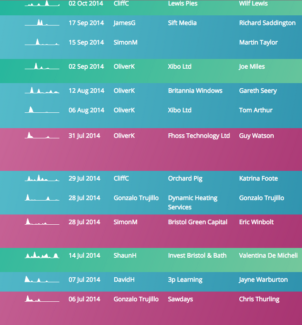Click the 3p Learning company name
The width and height of the screenshot is (302, 325).
(x=185, y=279)
